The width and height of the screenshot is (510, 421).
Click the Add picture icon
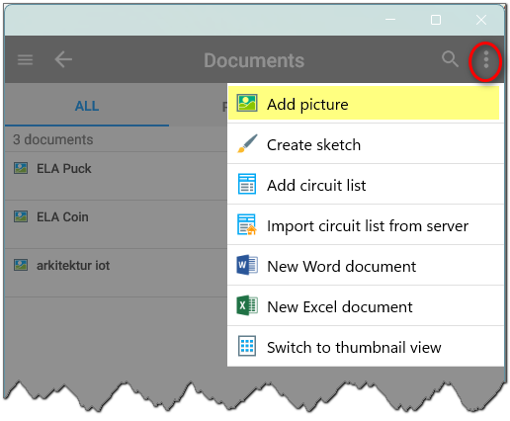coord(247,103)
